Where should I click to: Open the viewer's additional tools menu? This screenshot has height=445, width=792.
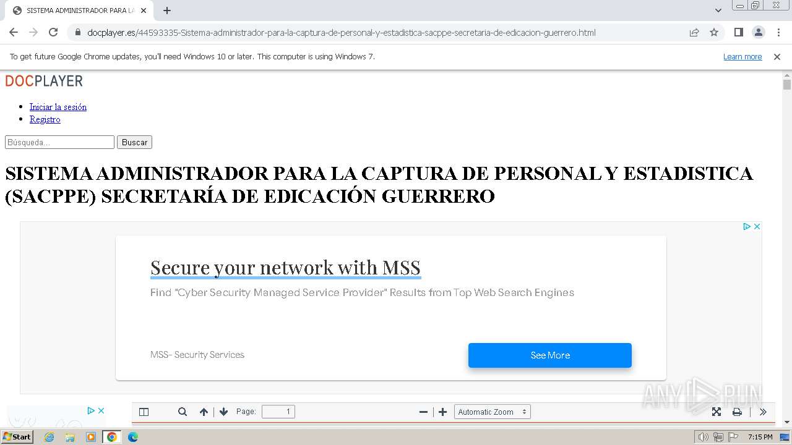(763, 412)
